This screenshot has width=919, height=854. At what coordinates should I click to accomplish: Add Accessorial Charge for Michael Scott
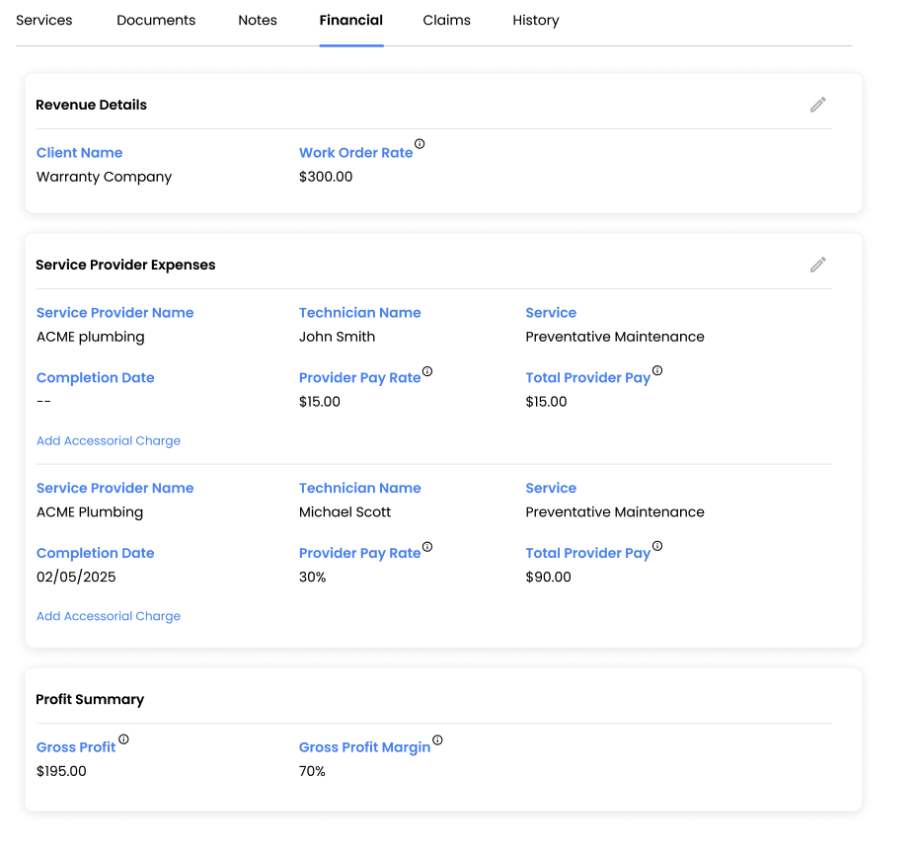point(109,616)
